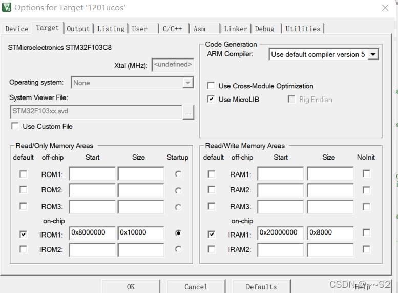
Task: Toggle the Big Endian checkbox
Action: tap(291, 99)
